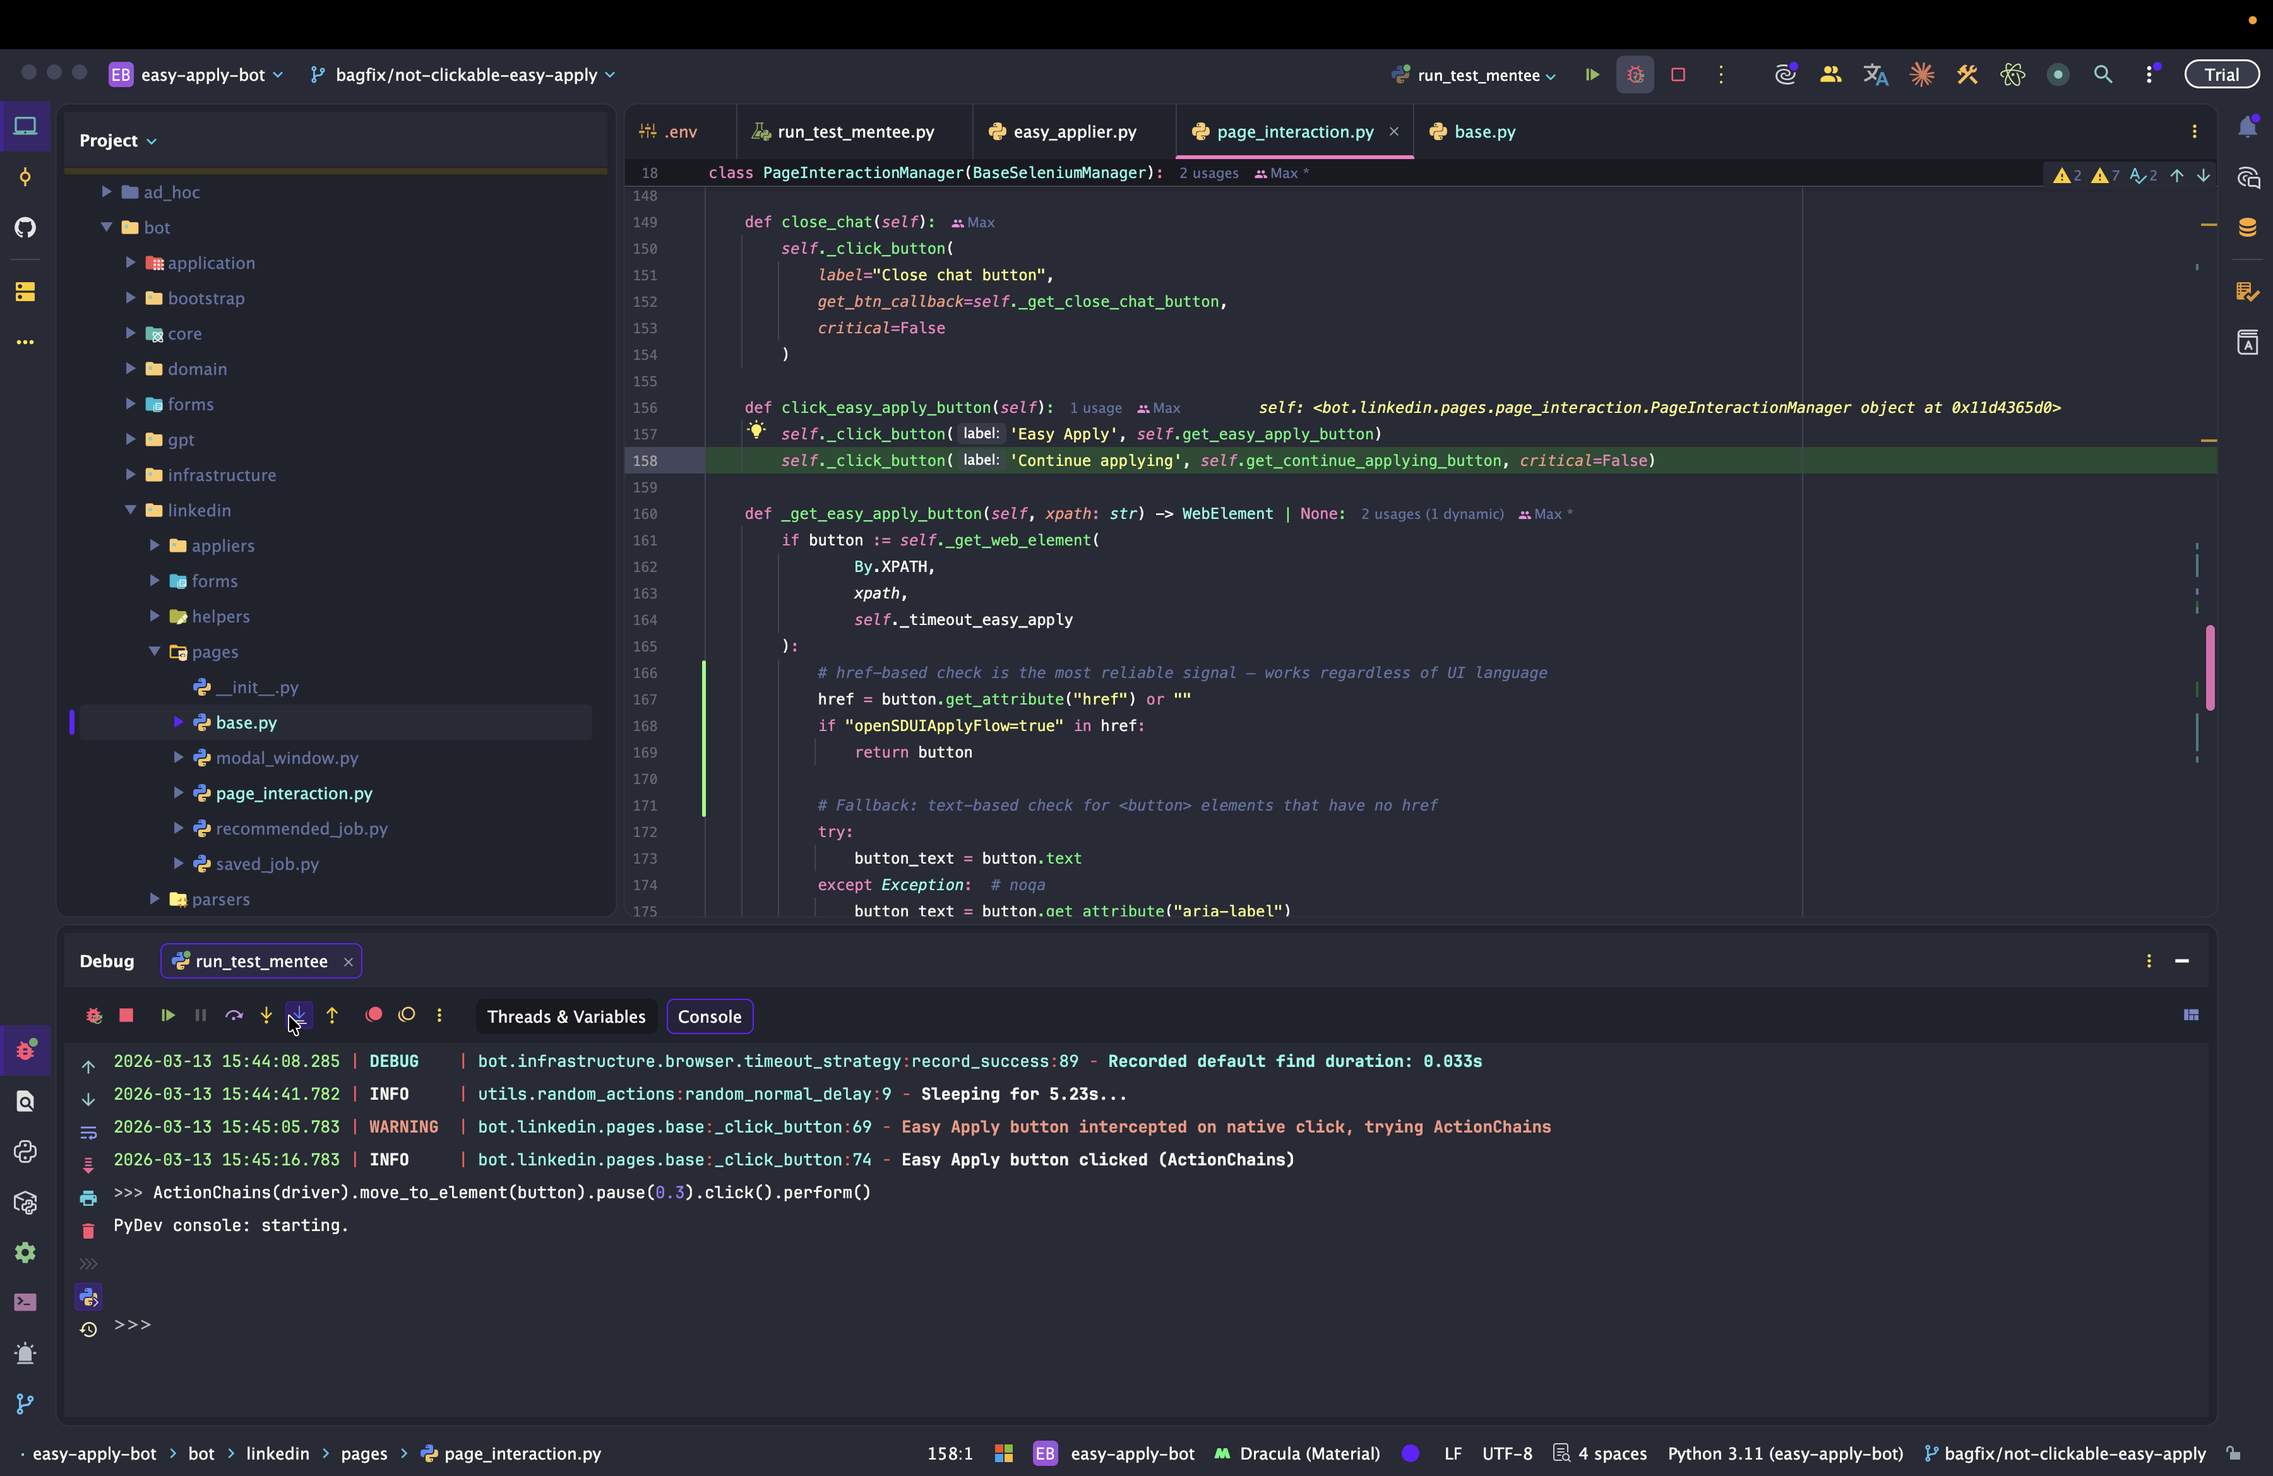Image resolution: width=2273 pixels, height=1476 pixels.
Task: Switch to easy_applier.py editor tab
Action: coord(1075,132)
